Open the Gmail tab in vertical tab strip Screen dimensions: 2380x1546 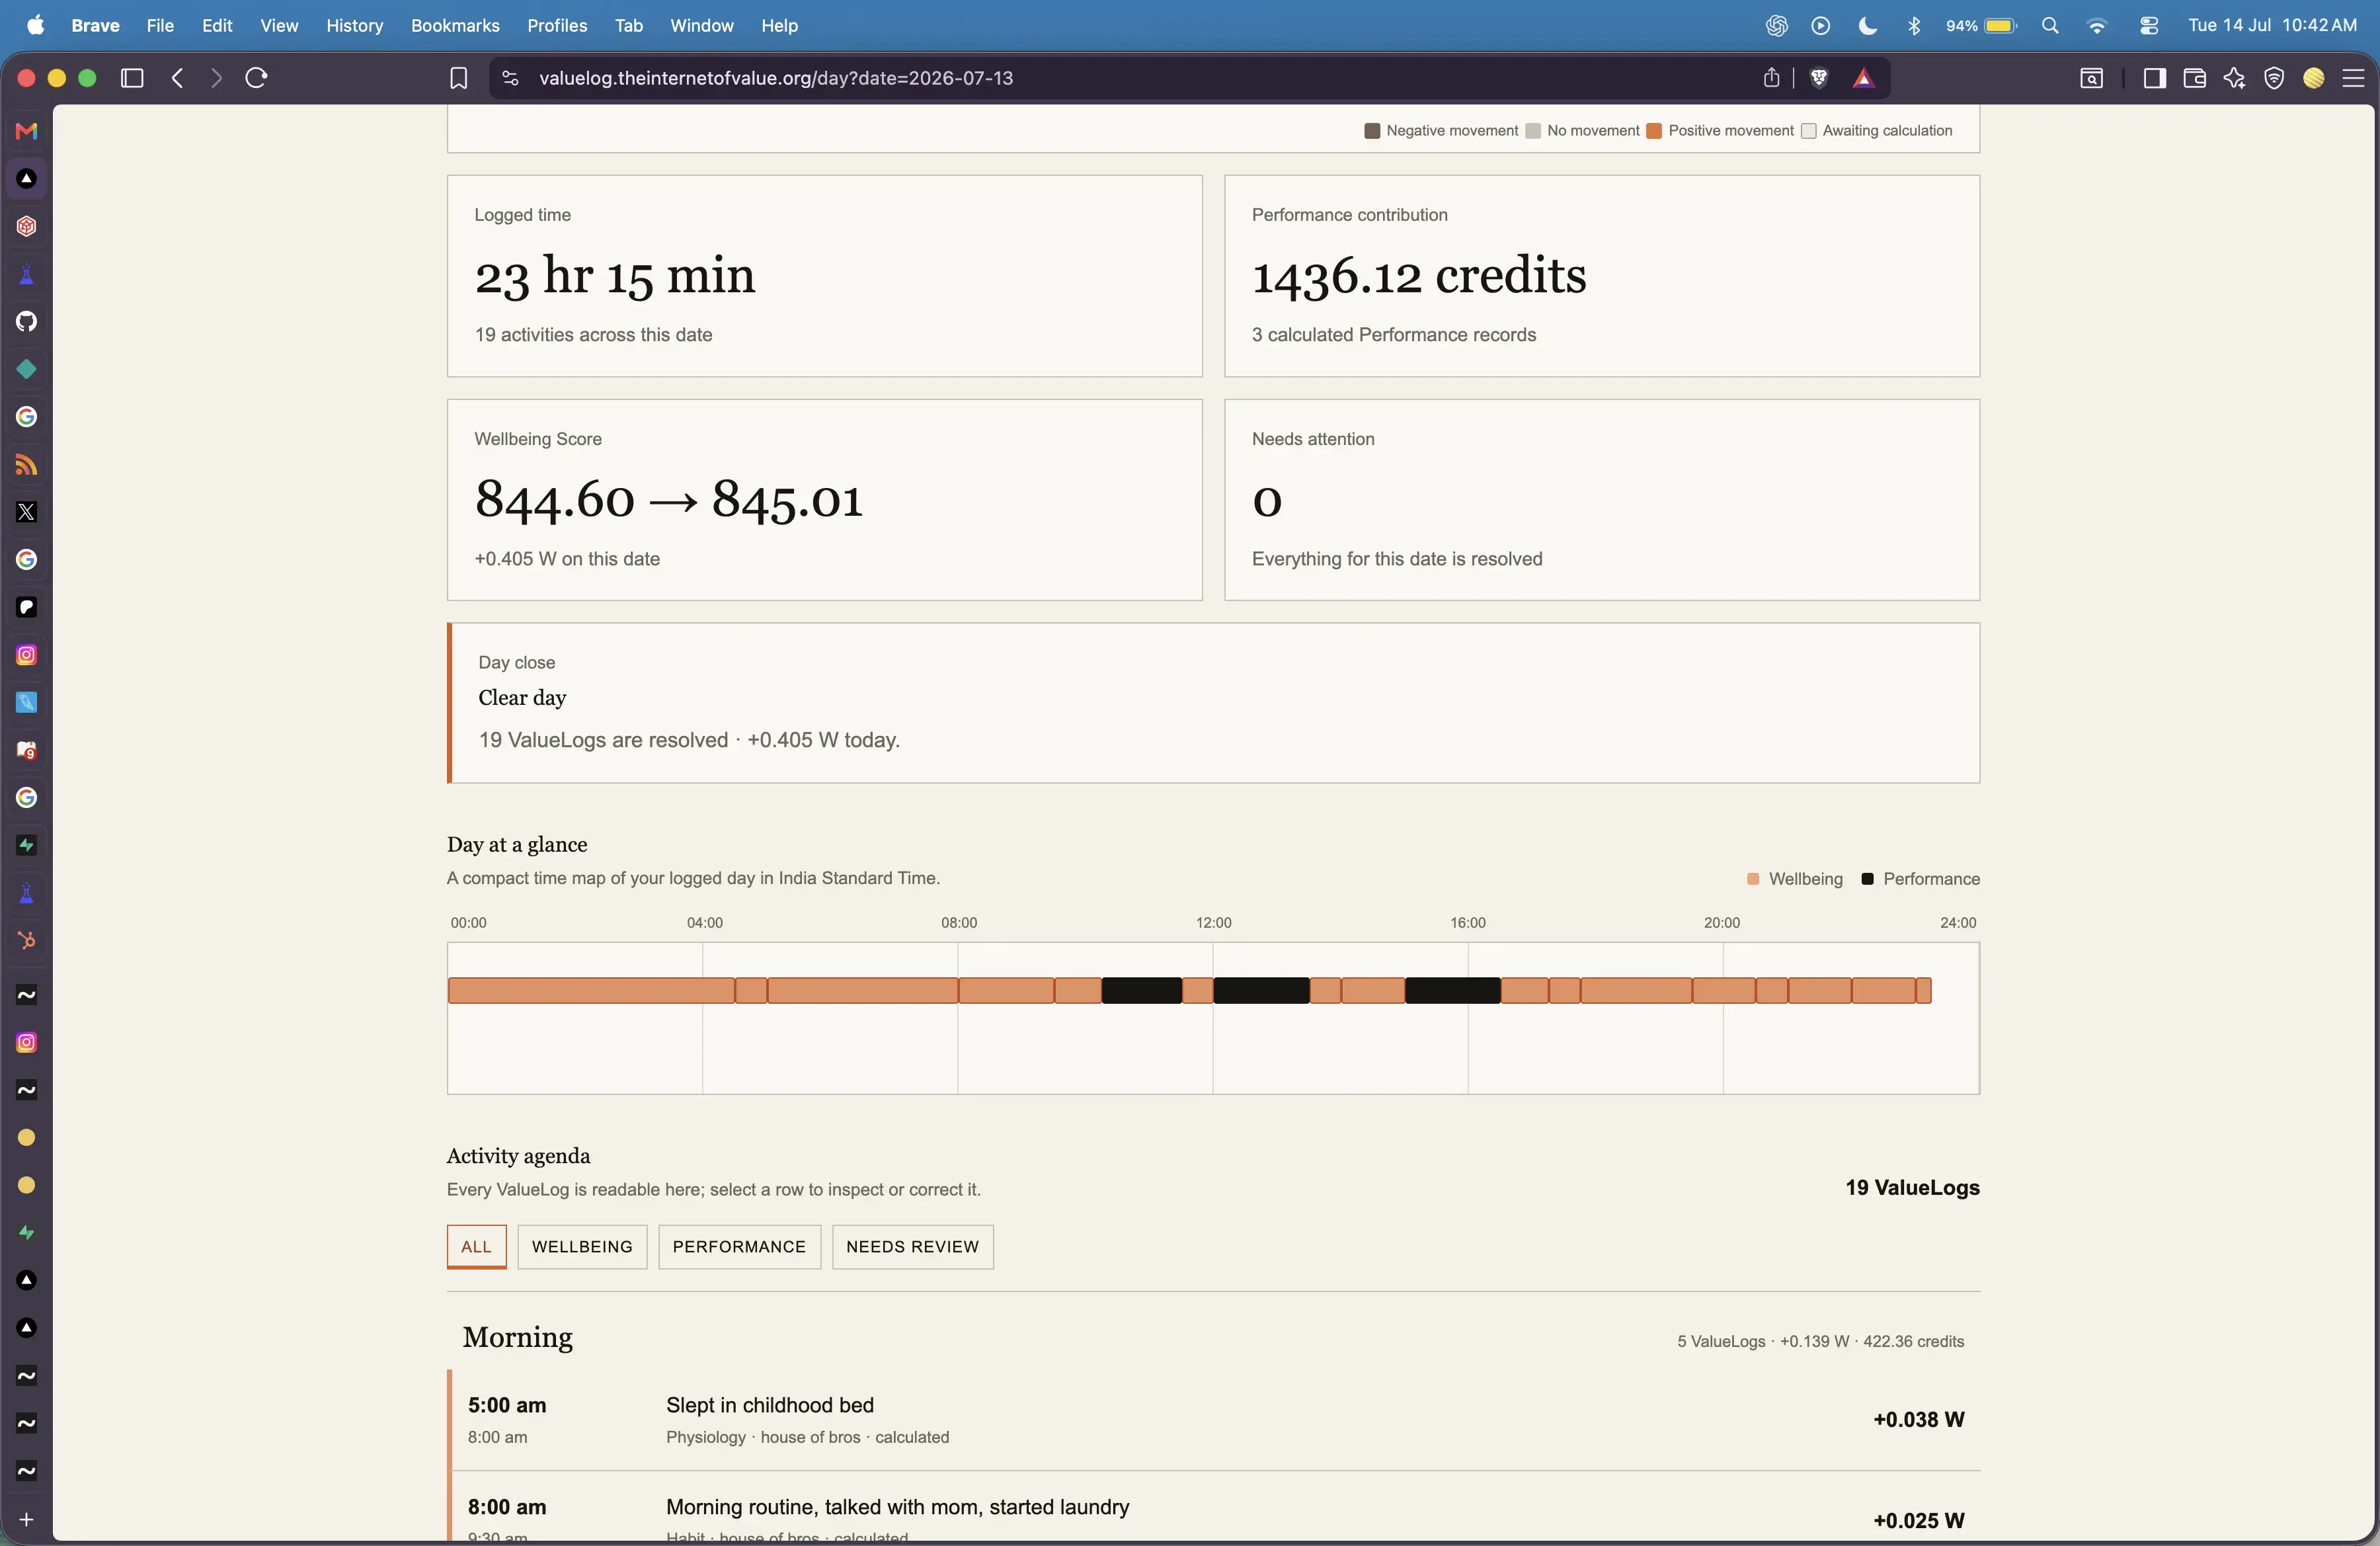click(27, 131)
